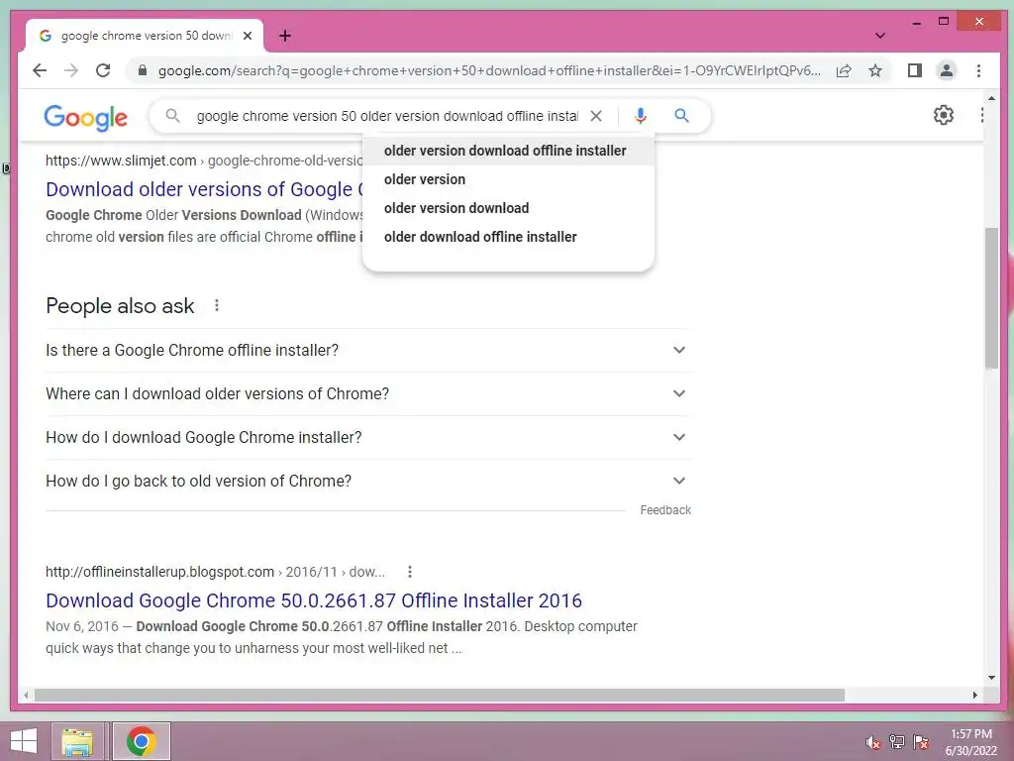Open a new tab with the plus button
Image resolution: width=1014 pixels, height=761 pixels.
pos(285,36)
